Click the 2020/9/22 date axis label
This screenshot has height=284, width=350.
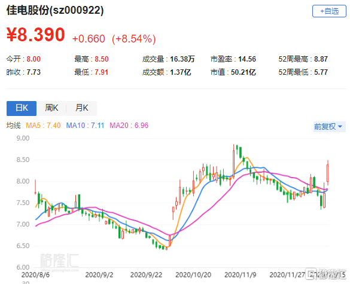(x=146, y=275)
